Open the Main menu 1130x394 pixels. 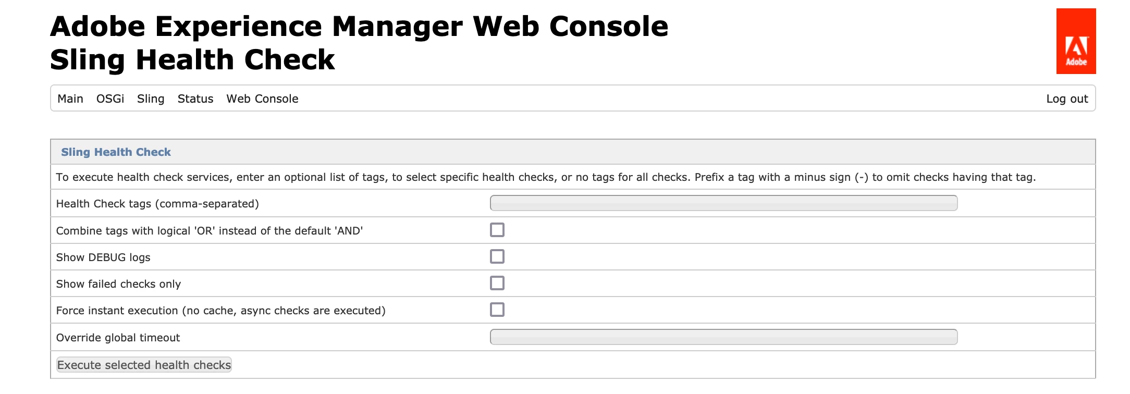click(70, 99)
